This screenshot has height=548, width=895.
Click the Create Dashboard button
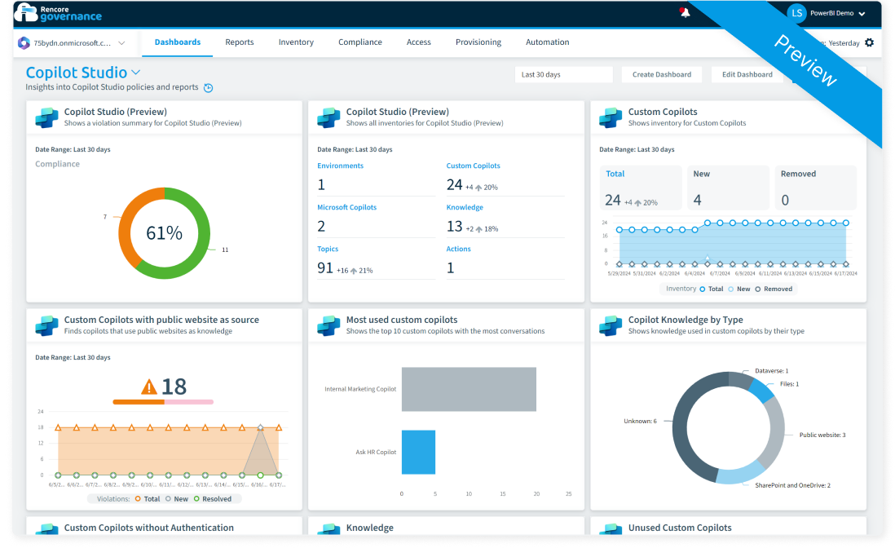coord(662,75)
